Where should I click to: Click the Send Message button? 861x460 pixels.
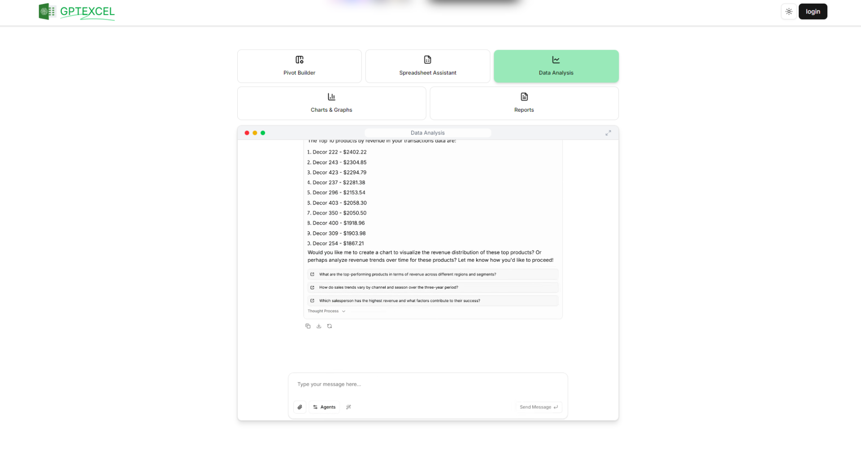tap(538, 407)
